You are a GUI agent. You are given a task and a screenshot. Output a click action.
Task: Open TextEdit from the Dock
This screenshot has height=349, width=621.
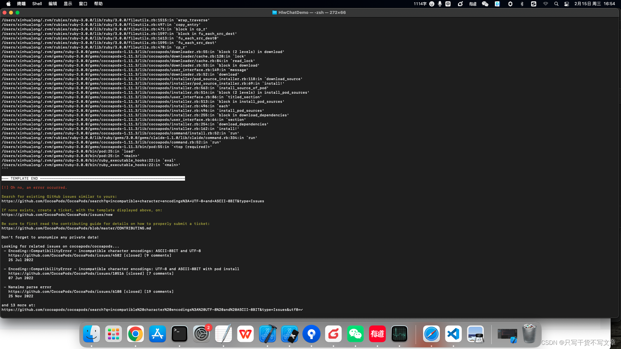click(223, 334)
